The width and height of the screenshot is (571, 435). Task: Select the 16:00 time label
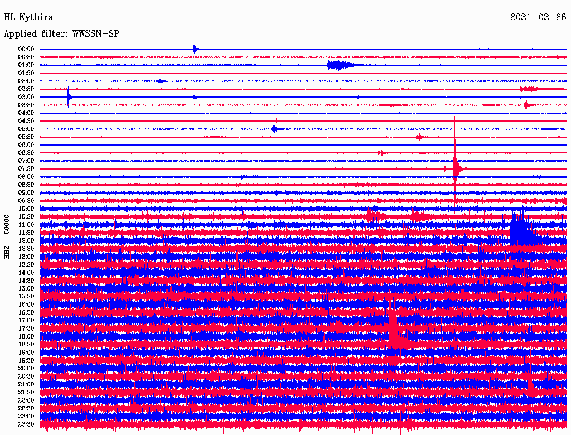[26, 304]
